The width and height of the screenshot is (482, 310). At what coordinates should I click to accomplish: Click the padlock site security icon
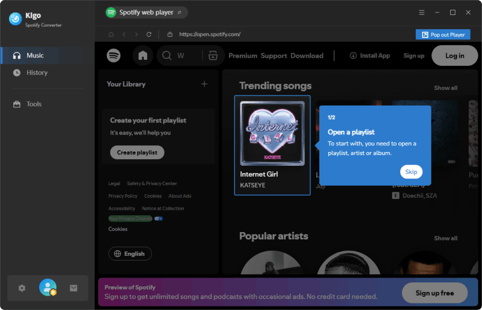coord(170,34)
